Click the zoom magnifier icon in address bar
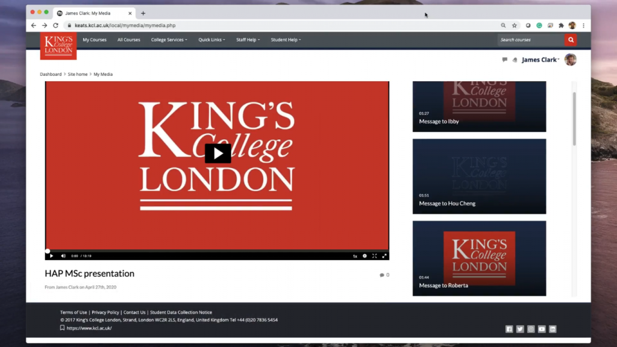617x347 pixels. (x=503, y=25)
